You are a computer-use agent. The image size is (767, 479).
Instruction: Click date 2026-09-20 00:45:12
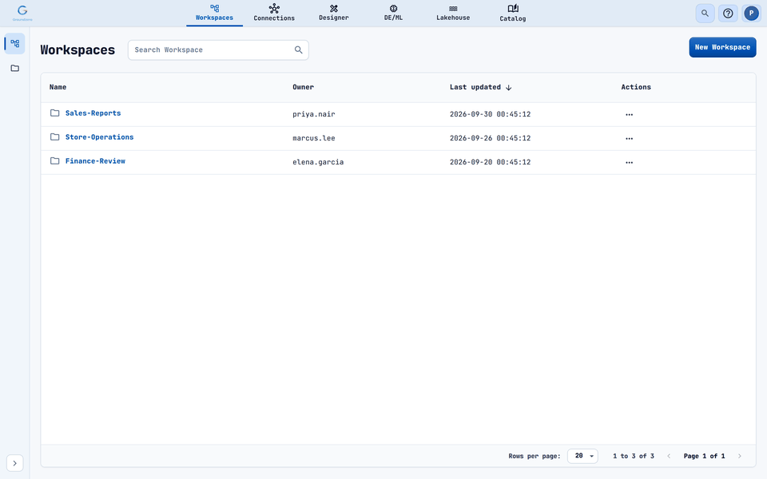(490, 162)
